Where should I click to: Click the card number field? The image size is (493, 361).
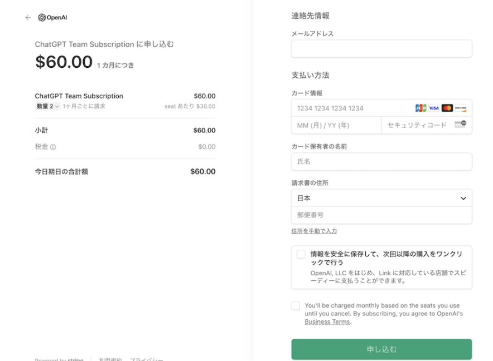click(351, 108)
